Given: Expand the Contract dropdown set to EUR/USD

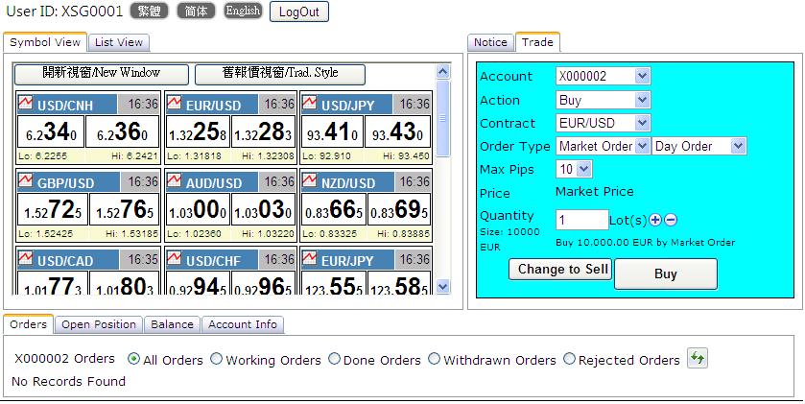Looking at the screenshot, I should [603, 123].
